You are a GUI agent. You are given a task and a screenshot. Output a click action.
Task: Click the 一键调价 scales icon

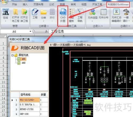tap(126, 12)
